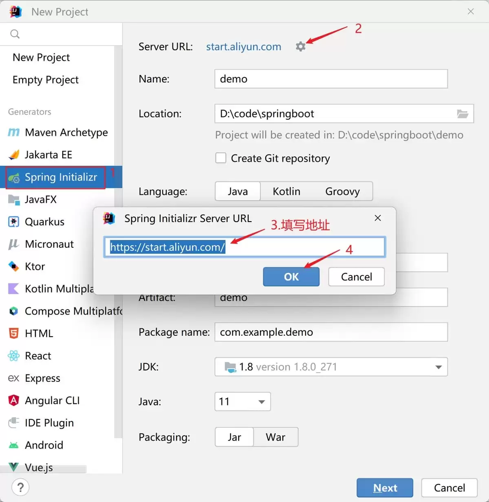Click OK in Server URL dialog
The image size is (489, 502).
pos(291,277)
